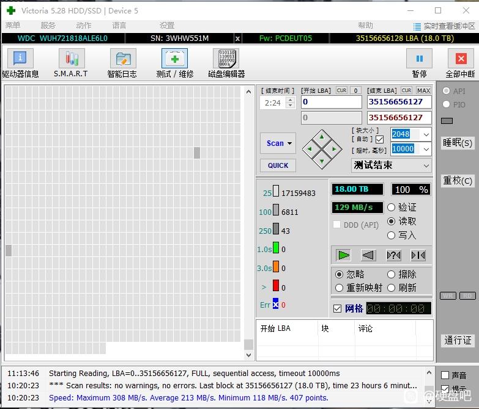Image resolution: width=479 pixels, height=409 pixels.
Task: Open the 帮助 menu
Action: tap(365, 25)
